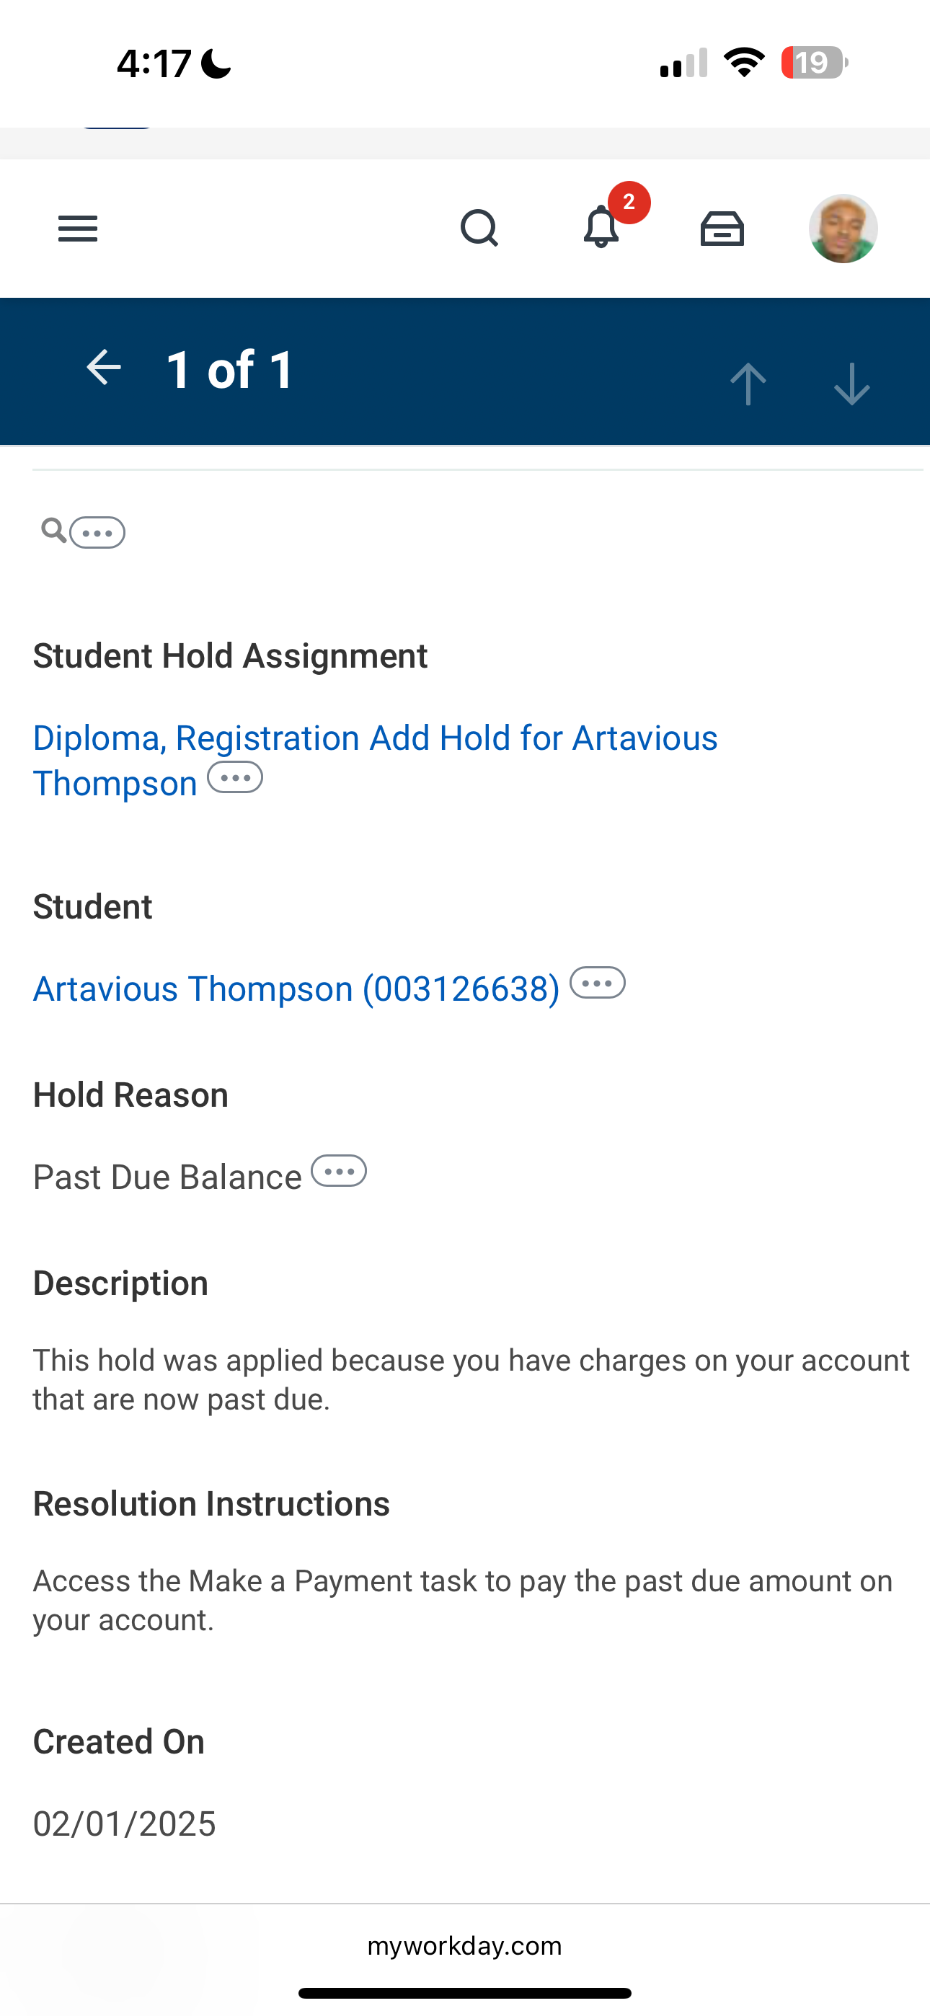
Task: Tap the 4:17 clock in status bar
Action: click(154, 63)
